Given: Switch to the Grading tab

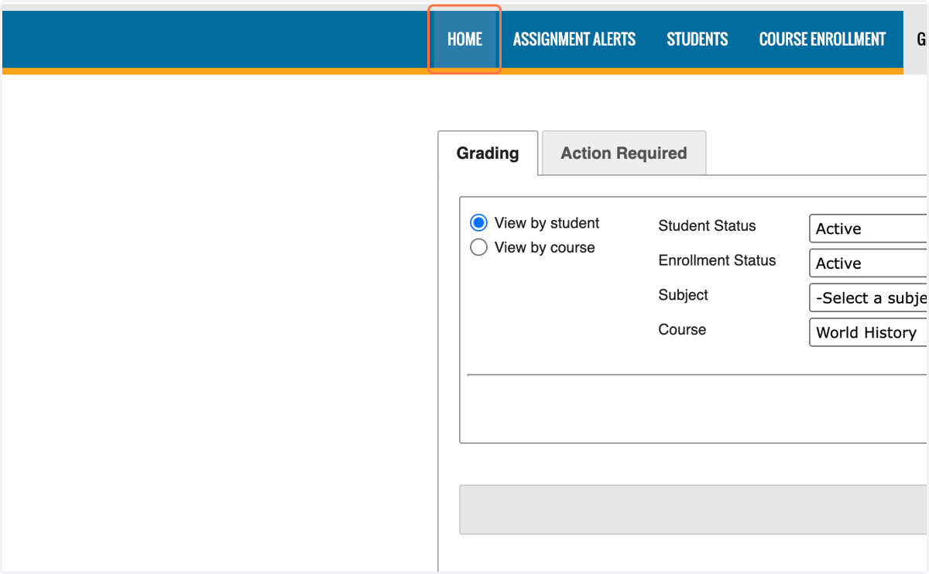Looking at the screenshot, I should [488, 153].
